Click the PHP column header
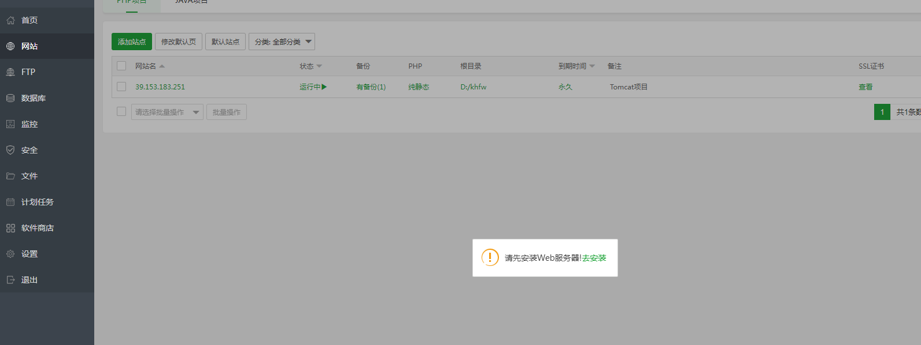This screenshot has width=921, height=345. click(x=415, y=66)
